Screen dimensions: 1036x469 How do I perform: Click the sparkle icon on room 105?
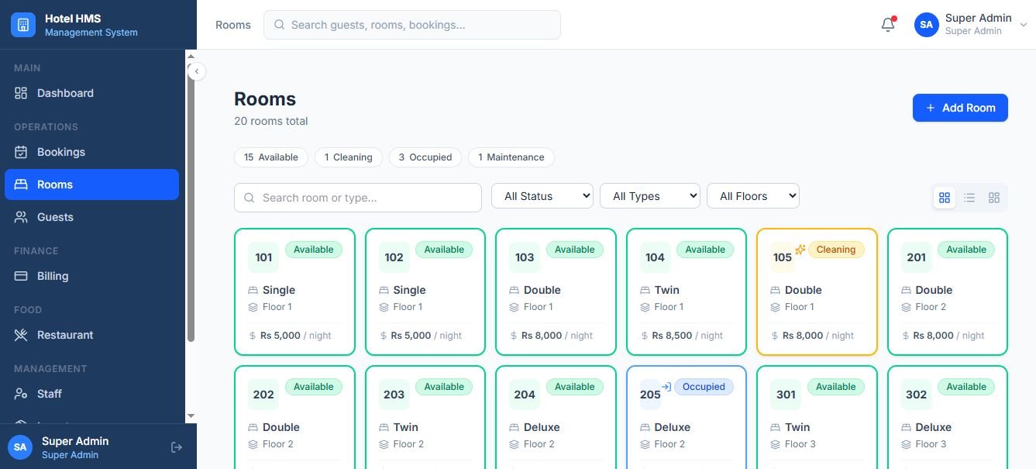tap(800, 250)
